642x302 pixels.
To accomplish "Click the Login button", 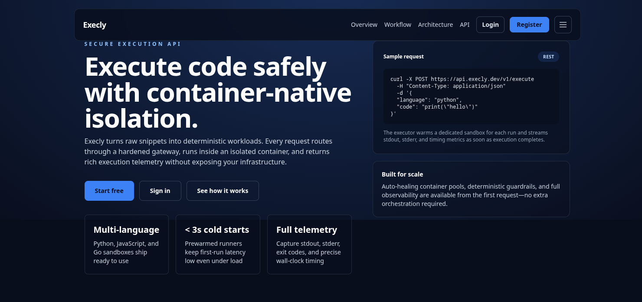I will (490, 25).
